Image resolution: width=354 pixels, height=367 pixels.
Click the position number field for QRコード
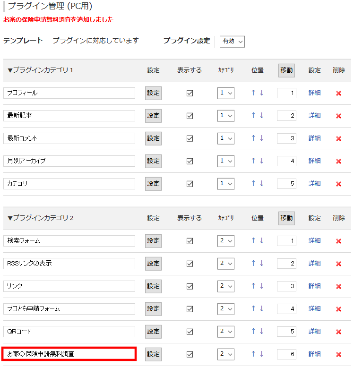pos(286,332)
